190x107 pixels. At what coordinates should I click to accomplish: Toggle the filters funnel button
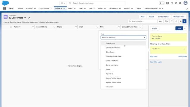(184, 21)
